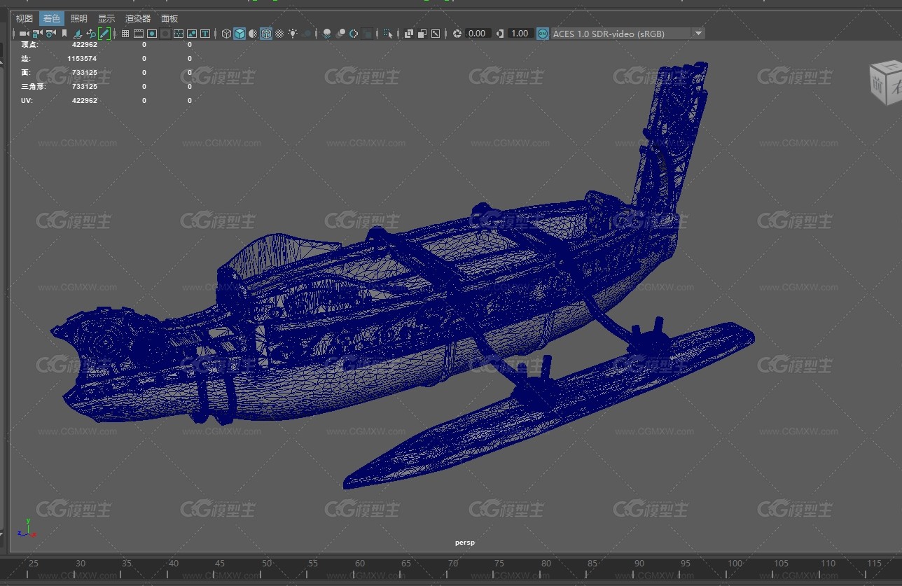
Task: Toggle the Resolution Gate icon
Action: [x=152, y=34]
